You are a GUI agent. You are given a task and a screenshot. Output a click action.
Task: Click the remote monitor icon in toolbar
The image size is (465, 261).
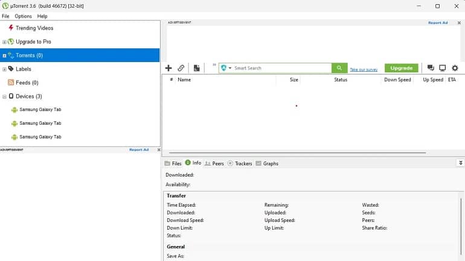tap(443, 68)
